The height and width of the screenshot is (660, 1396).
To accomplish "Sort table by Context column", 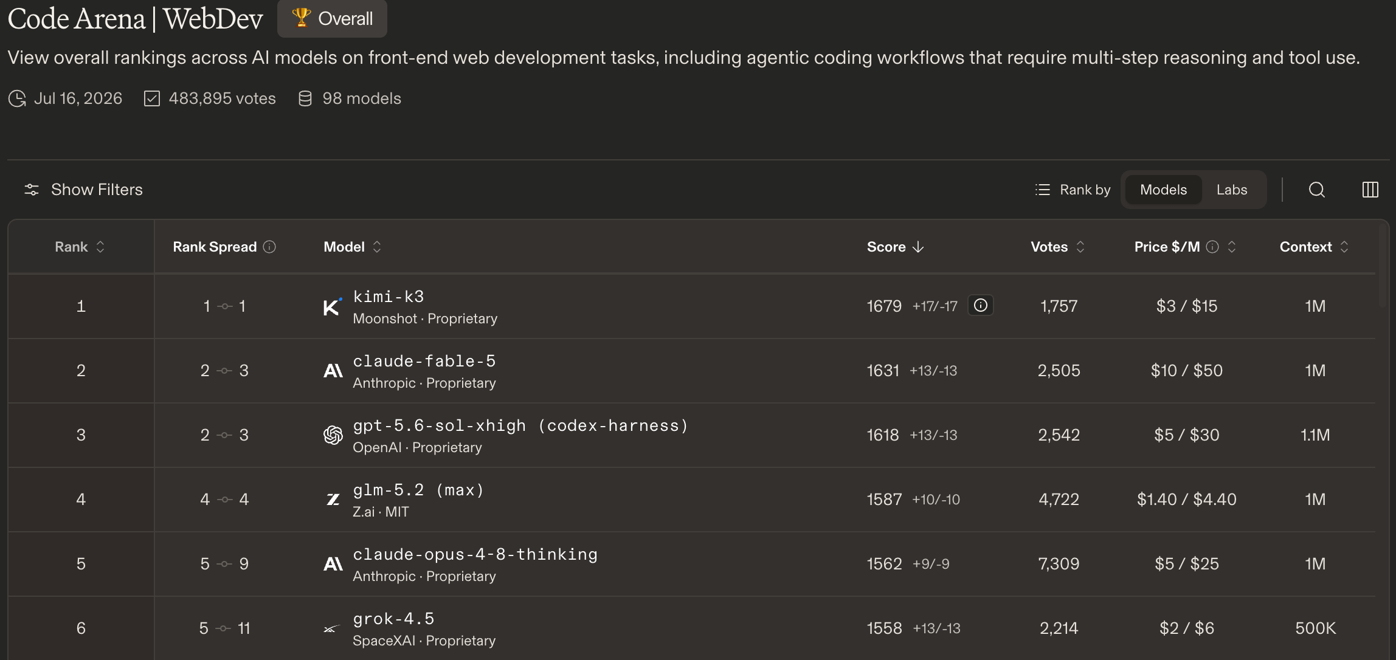I will 1314,247.
